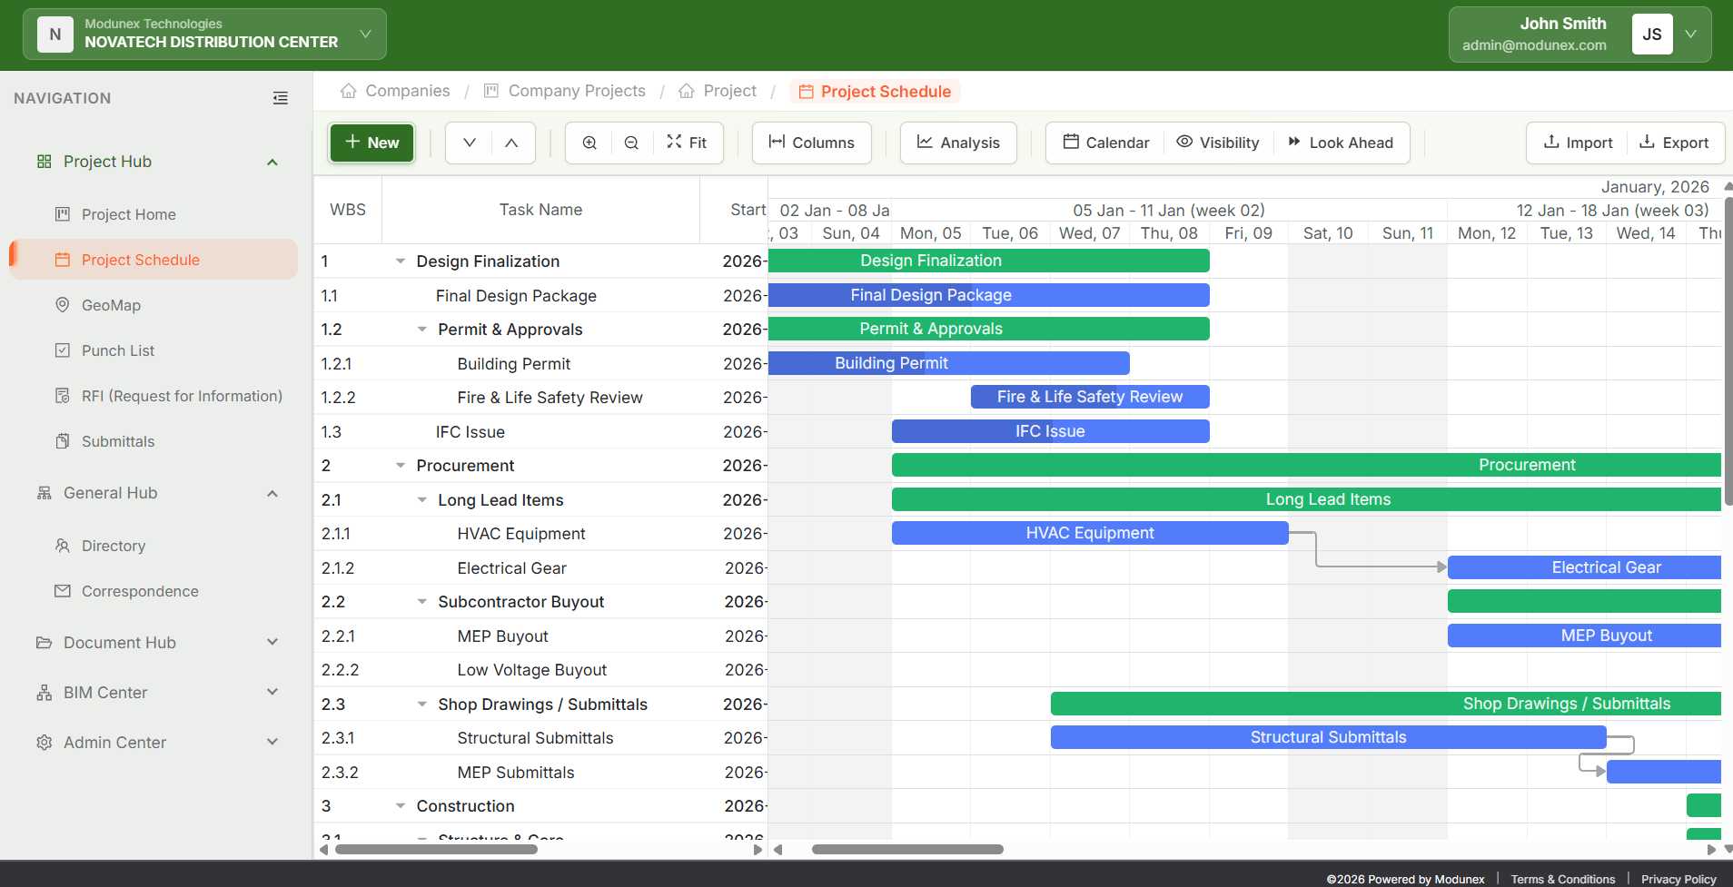This screenshot has width=1733, height=887.
Task: Collapse the Project Hub section
Action: (x=272, y=162)
